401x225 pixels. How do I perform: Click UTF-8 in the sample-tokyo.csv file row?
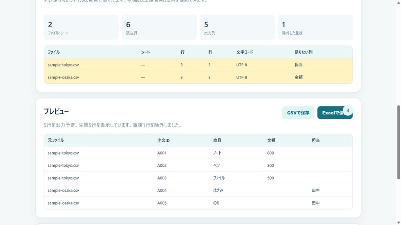point(242,65)
